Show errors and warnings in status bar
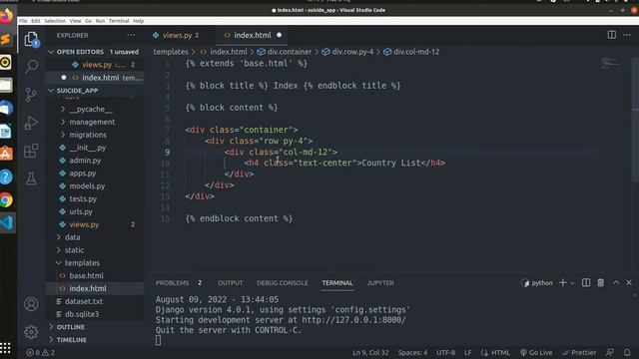 coord(40,352)
